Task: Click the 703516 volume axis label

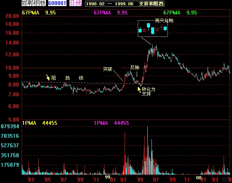Action: pyautogui.click(x=10, y=136)
